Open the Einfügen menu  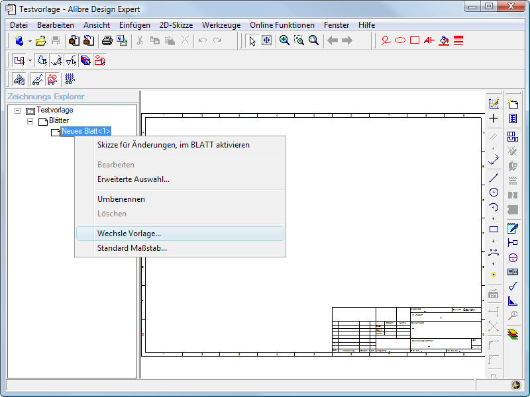pos(134,25)
